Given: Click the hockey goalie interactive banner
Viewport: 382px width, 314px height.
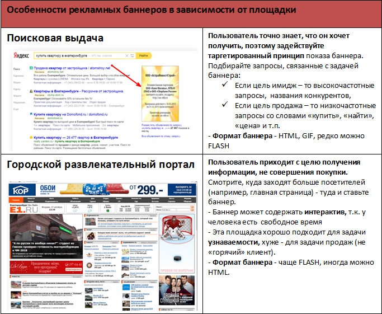Looking at the screenshot, I should (x=177, y=244).
